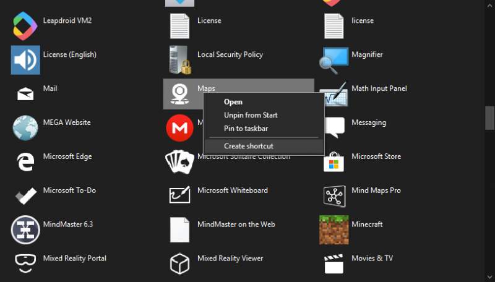Click the Movies & TV clapperboard icon
The height and width of the screenshot is (282, 495).
tap(334, 263)
